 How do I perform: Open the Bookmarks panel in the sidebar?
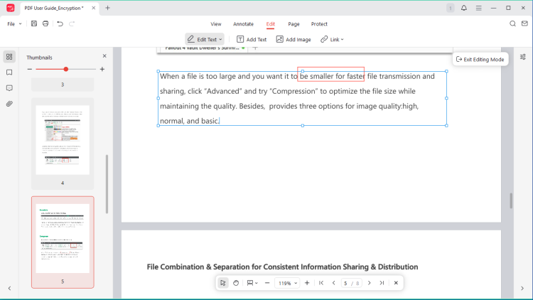coord(9,73)
